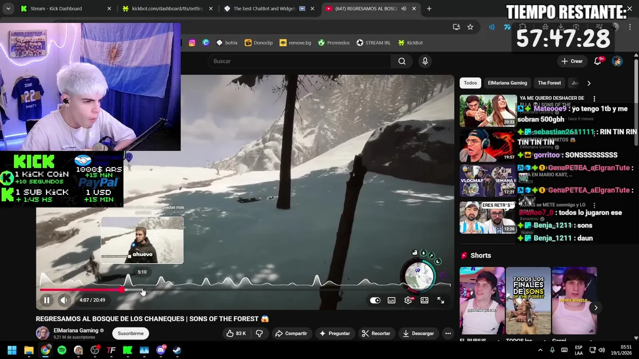Open the recommended video lasting 20:33

point(488,111)
